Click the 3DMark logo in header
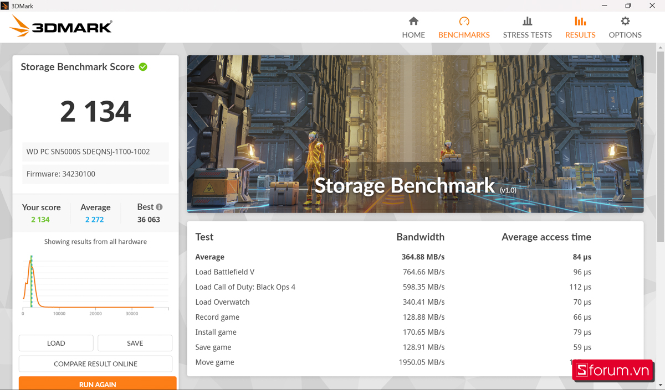Screen dimensions: 665x390 point(62,27)
